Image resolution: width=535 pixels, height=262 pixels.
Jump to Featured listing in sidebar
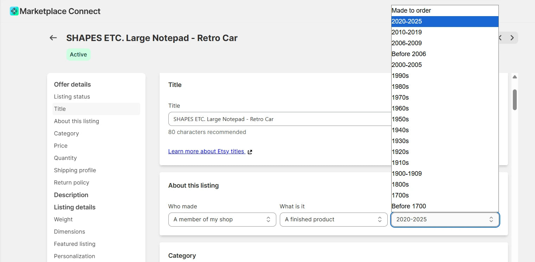[75, 244]
